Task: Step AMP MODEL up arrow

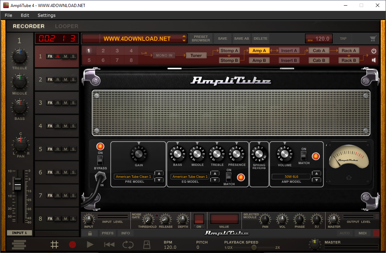Action: [x=316, y=174]
